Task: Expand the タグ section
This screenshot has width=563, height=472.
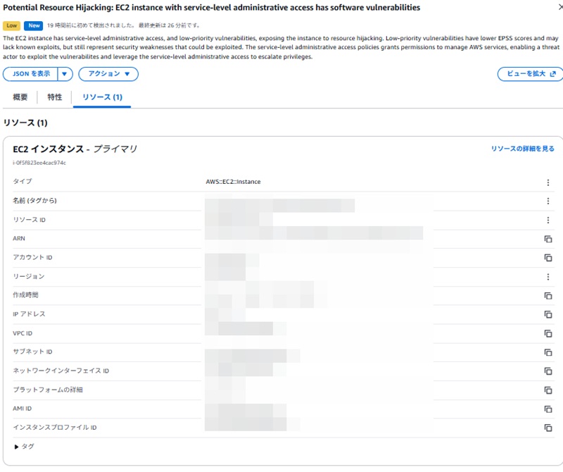Action: point(17,447)
